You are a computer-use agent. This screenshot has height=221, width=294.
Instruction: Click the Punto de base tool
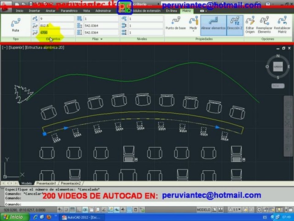click(176, 23)
